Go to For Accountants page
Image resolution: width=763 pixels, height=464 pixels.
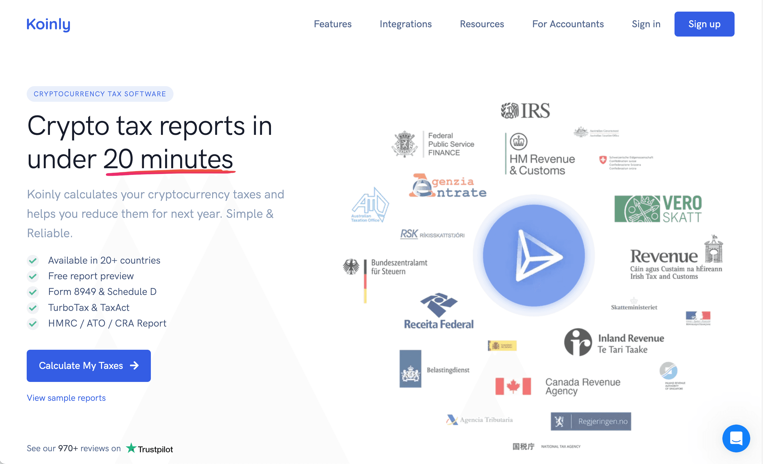567,24
